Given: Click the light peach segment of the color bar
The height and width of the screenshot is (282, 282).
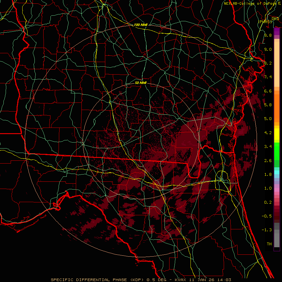Looking at the screenshot, I should pyautogui.click(x=277, y=64).
